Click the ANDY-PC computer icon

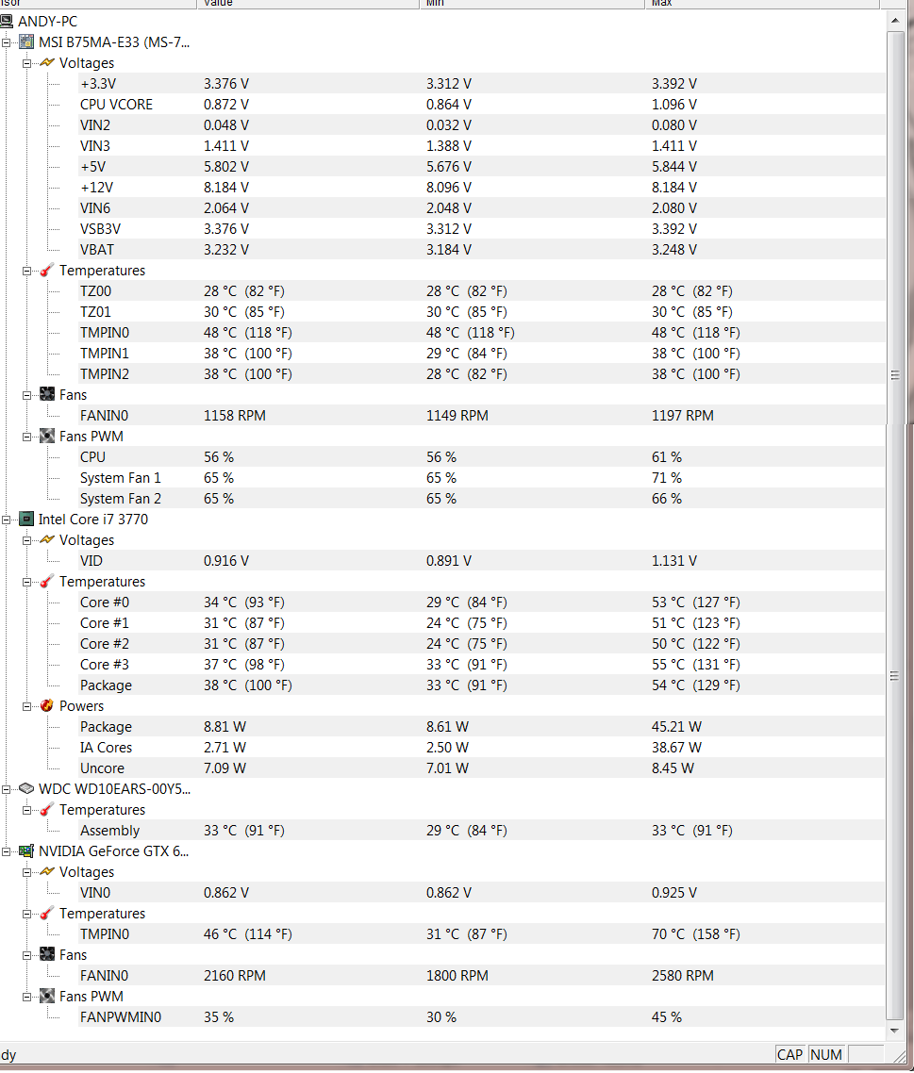(7, 21)
